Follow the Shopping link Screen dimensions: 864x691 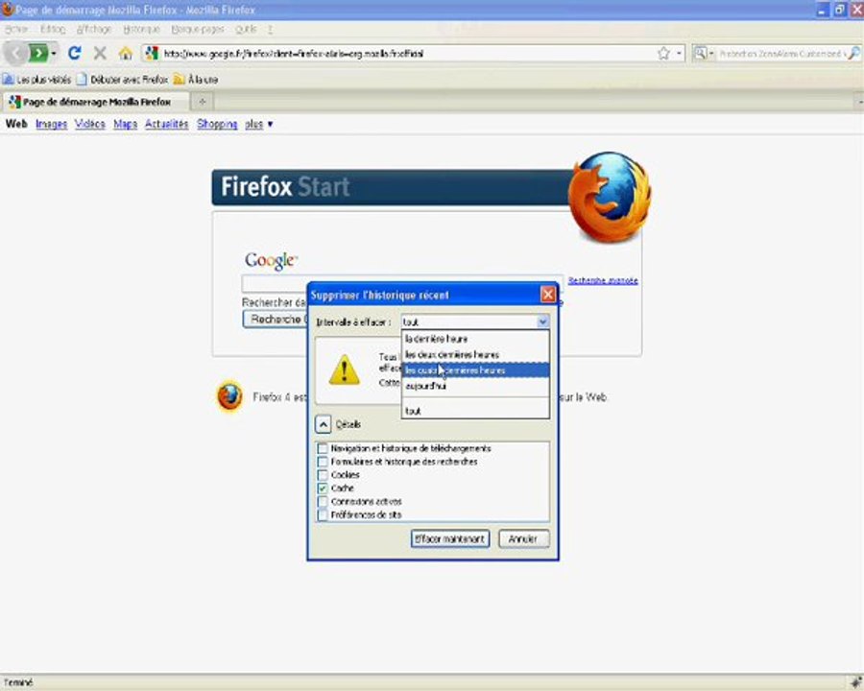tap(217, 124)
